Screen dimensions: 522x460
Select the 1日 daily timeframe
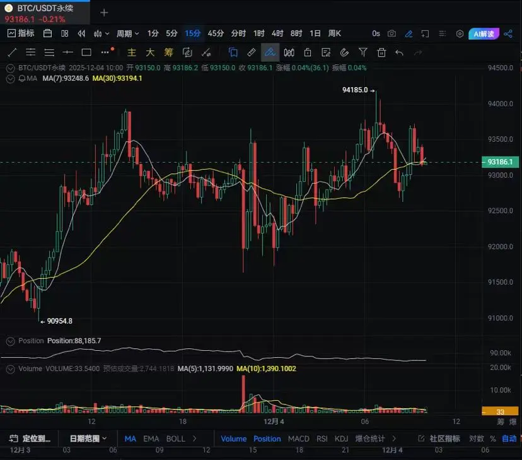315,33
